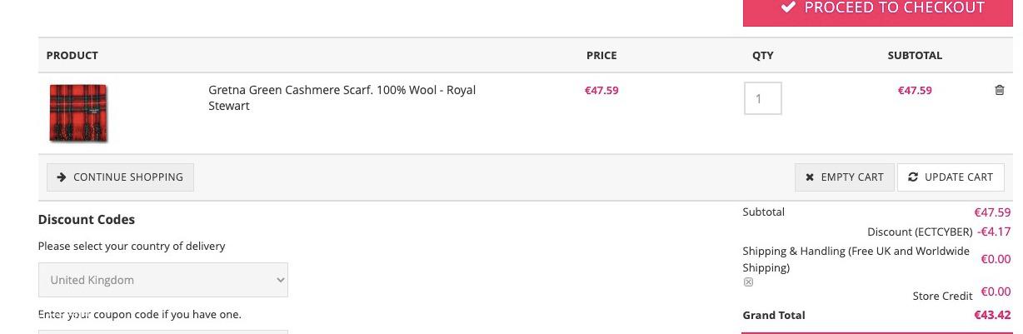This screenshot has height=334, width=1023.
Task: Click the United Kingdom dropdown arrow
Action: point(280,280)
